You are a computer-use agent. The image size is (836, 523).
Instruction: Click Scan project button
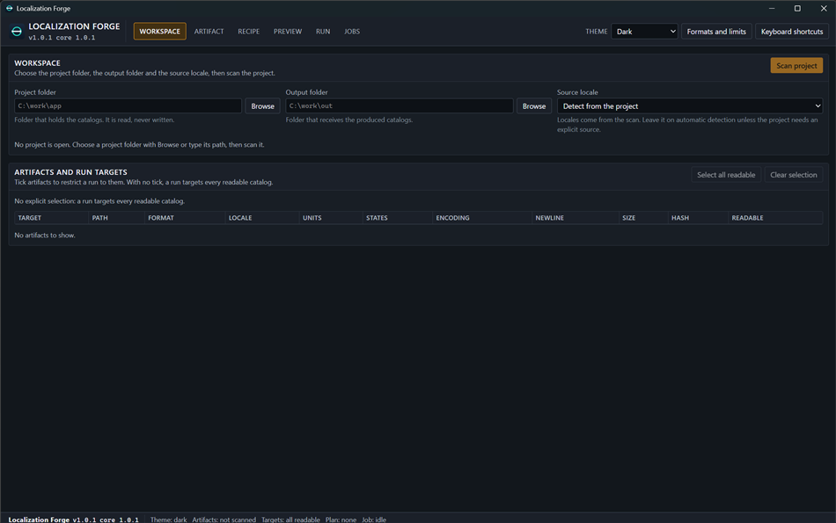coord(796,66)
